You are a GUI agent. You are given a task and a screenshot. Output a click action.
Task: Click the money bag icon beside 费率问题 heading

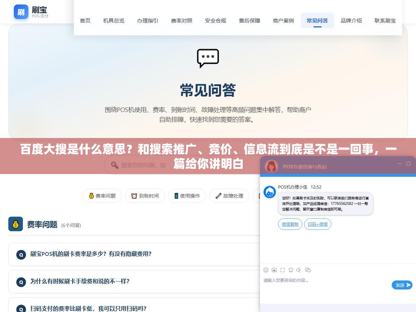click(16, 224)
